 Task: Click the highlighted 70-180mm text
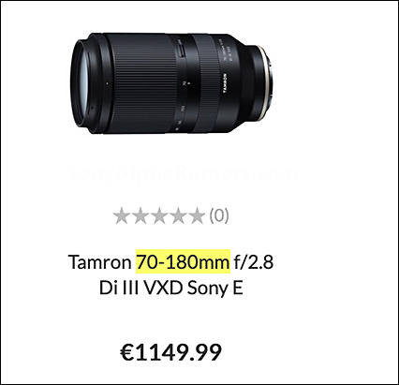coord(183,261)
